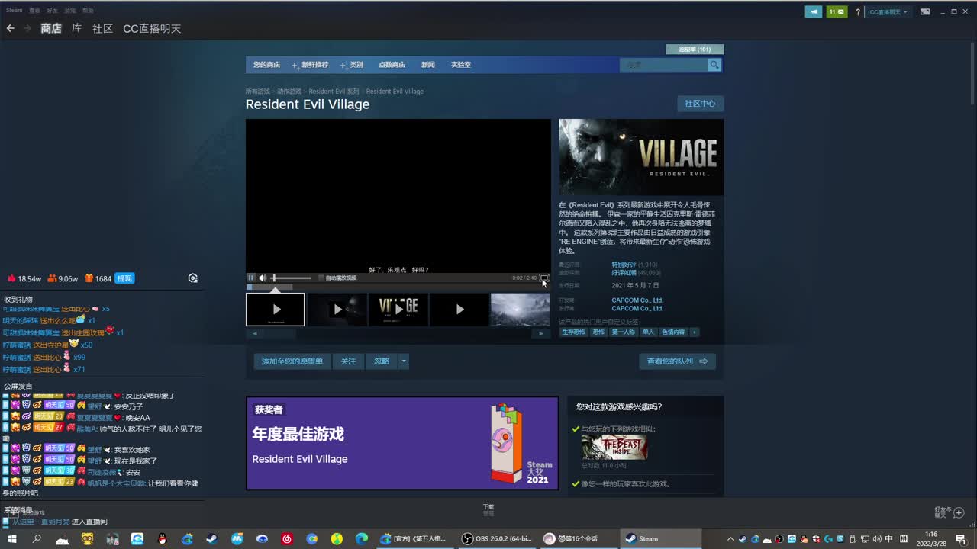Screen dimensions: 977x549
Task: Enter fullscreen on the trailer video
Action: coord(544,278)
